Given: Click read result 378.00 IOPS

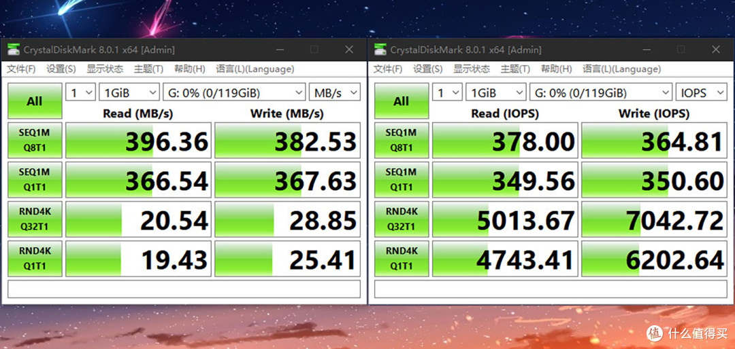Looking at the screenshot, I should tap(505, 141).
